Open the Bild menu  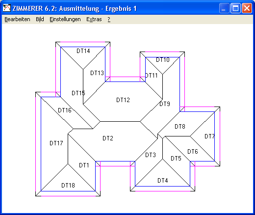tap(40, 19)
